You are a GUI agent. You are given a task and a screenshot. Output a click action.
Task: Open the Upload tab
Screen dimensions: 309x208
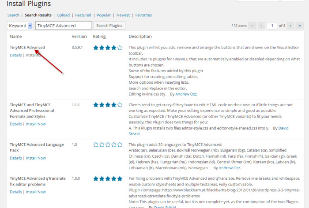tap(63, 15)
